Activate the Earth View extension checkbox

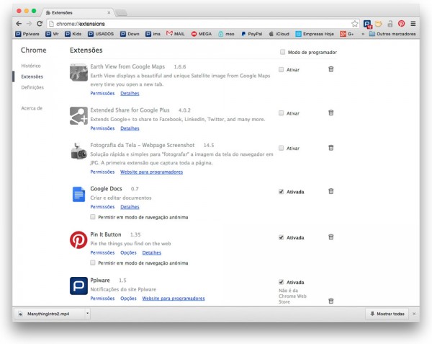(281, 69)
